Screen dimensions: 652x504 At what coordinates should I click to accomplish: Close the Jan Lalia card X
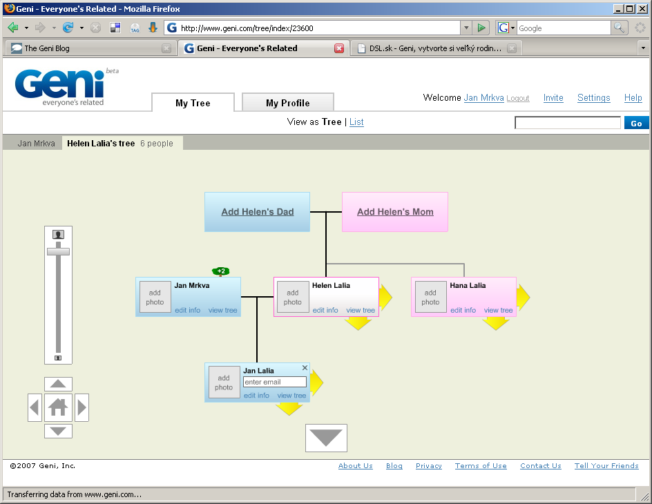pos(305,368)
